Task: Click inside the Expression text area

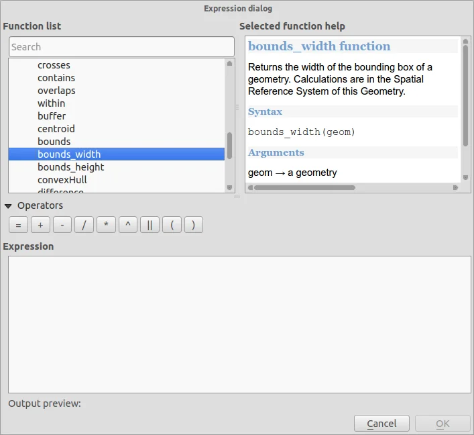Action: pyautogui.click(x=239, y=324)
